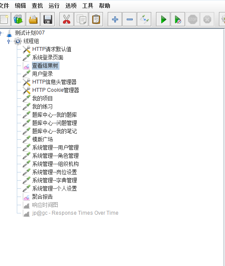Select 用户登录 sampler
Screen dimensions: 225x266
click(42, 74)
